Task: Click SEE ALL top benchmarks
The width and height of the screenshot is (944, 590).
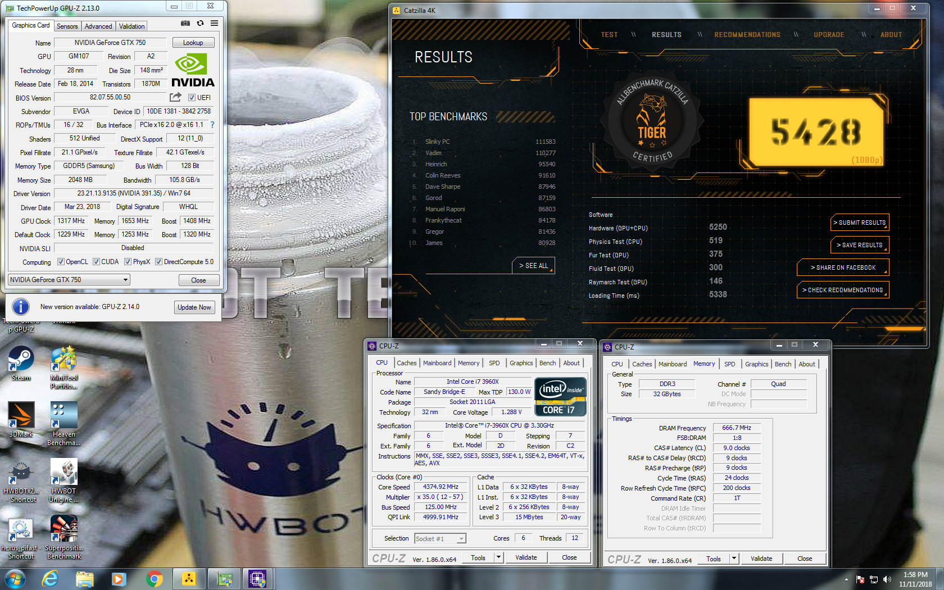Action: click(533, 265)
